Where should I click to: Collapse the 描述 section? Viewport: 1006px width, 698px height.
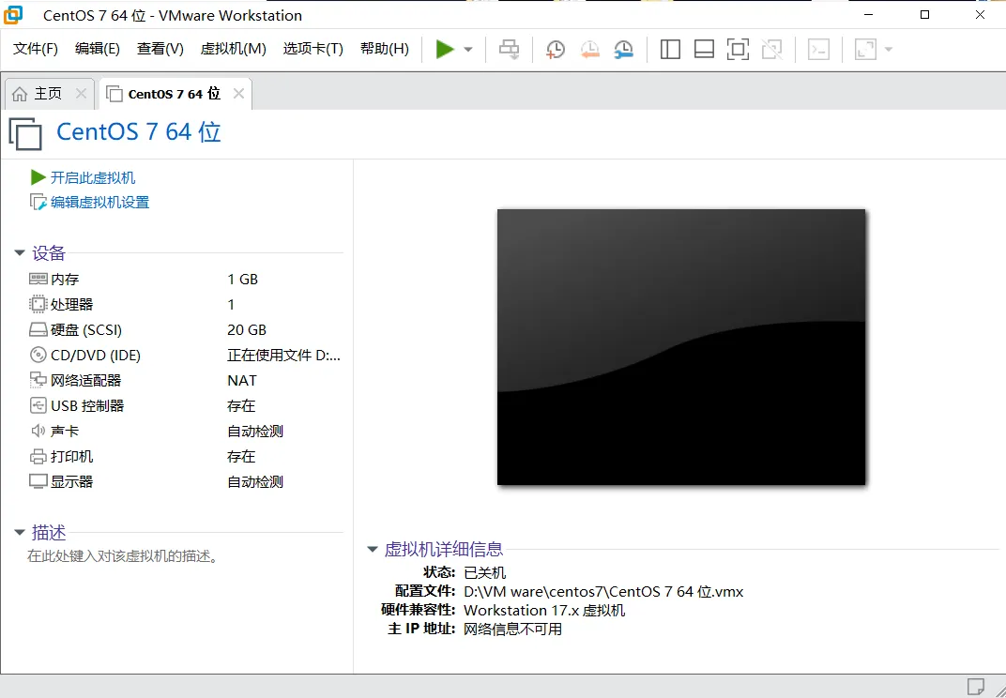(x=20, y=533)
